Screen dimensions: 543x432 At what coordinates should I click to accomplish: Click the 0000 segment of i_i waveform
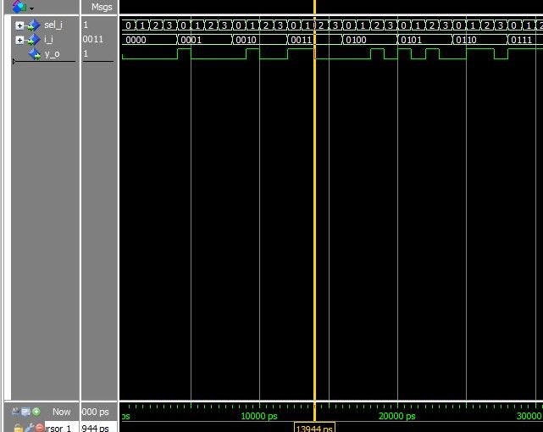click(150, 40)
